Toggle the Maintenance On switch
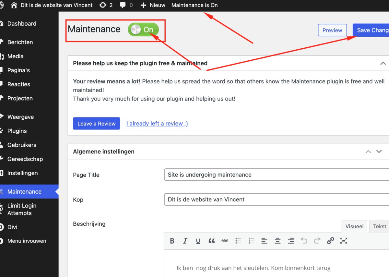This screenshot has width=389, height=277. click(143, 30)
